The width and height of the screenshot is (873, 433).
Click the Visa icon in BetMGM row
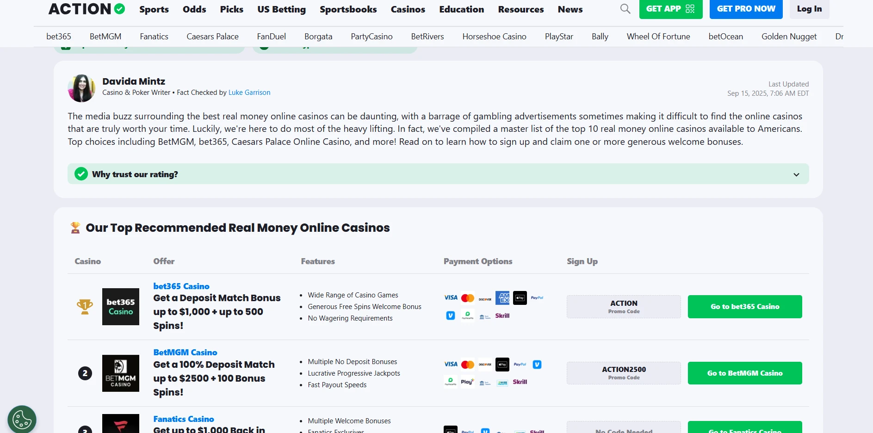pyautogui.click(x=451, y=365)
